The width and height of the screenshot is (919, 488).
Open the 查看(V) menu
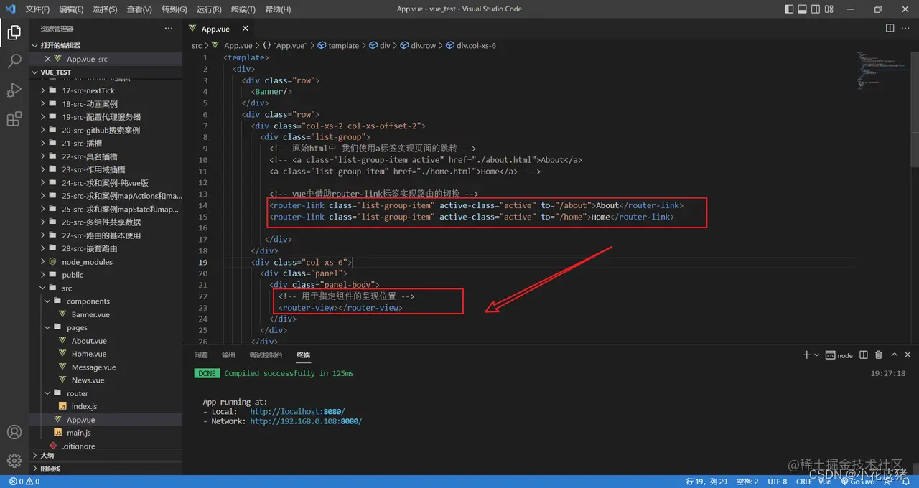click(x=139, y=9)
